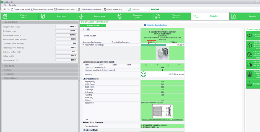Collapse the Characteristics section
Image resolution: width=260 pixels, height=132 pixels.
pos(81,79)
